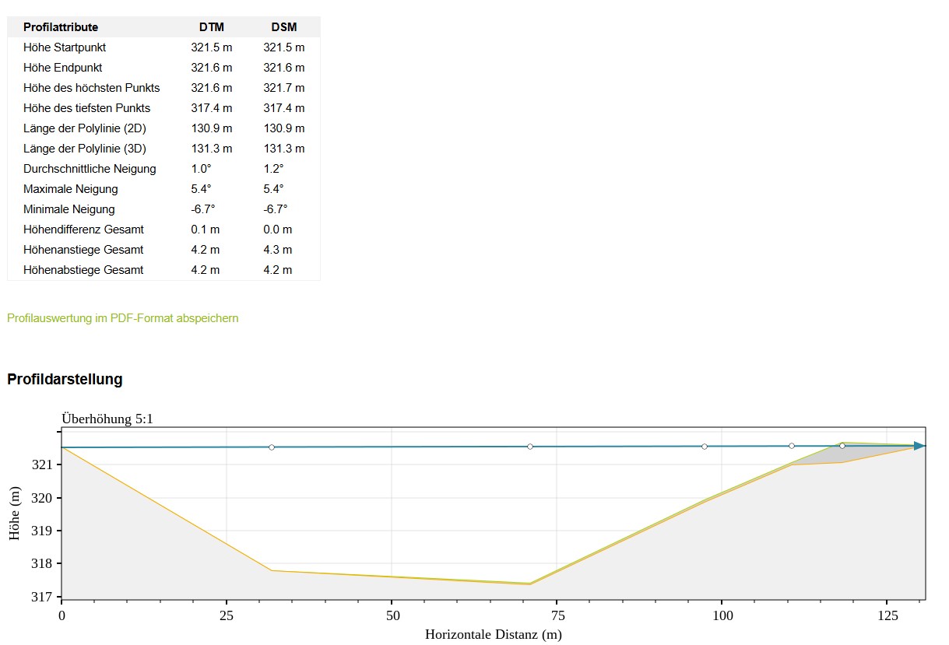
Task: Select the 'Höhe Startpunkt' row label
Action: [65, 47]
